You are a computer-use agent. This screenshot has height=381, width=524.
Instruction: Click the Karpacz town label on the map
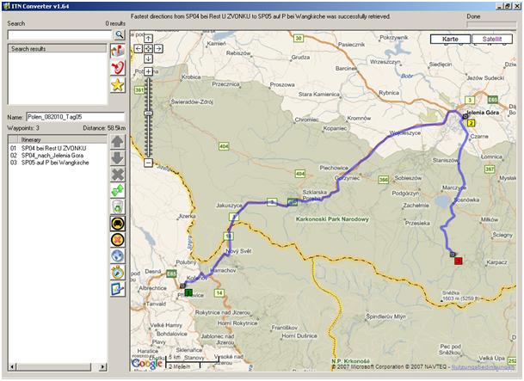pyautogui.click(x=496, y=262)
